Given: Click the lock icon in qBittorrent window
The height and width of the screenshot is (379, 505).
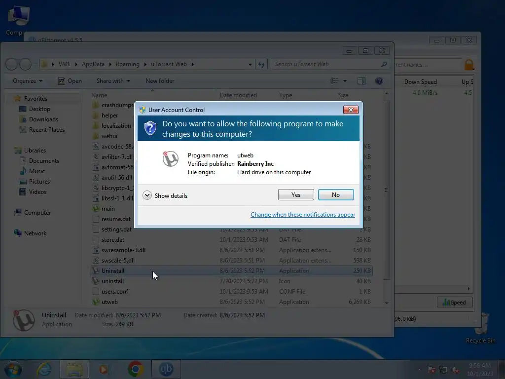Looking at the screenshot, I should pos(469,65).
